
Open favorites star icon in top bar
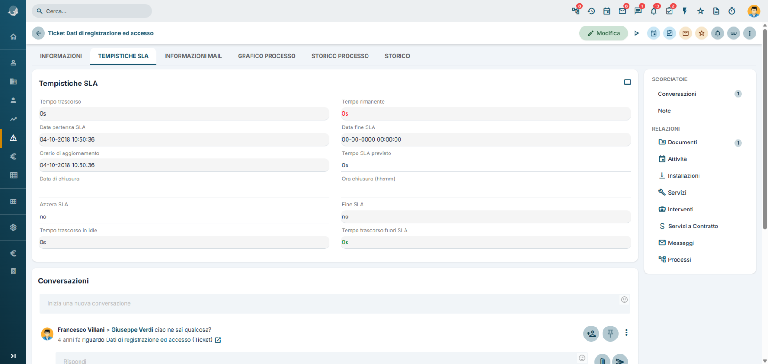pos(700,11)
